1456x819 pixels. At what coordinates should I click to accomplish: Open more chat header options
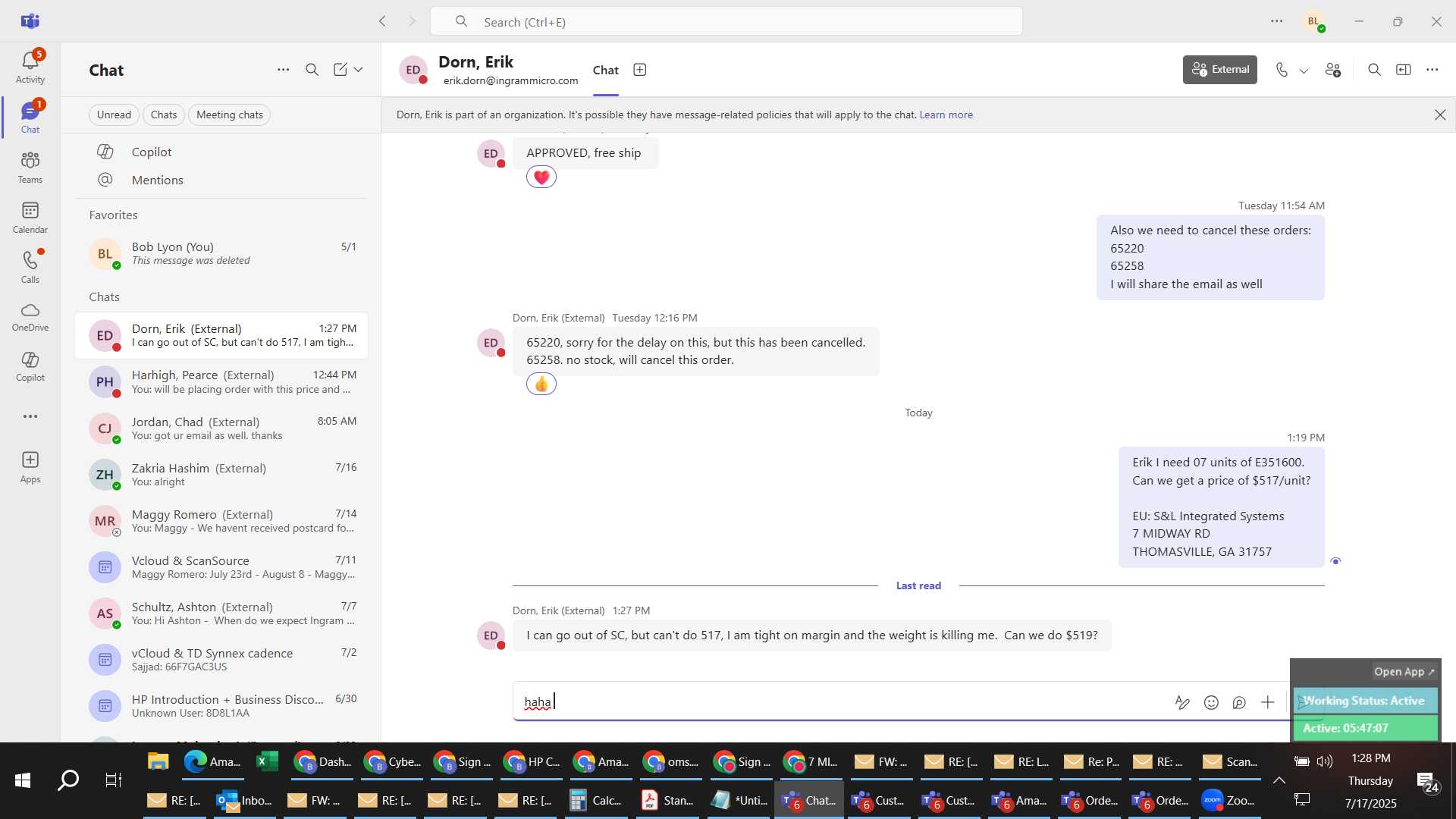(1432, 70)
